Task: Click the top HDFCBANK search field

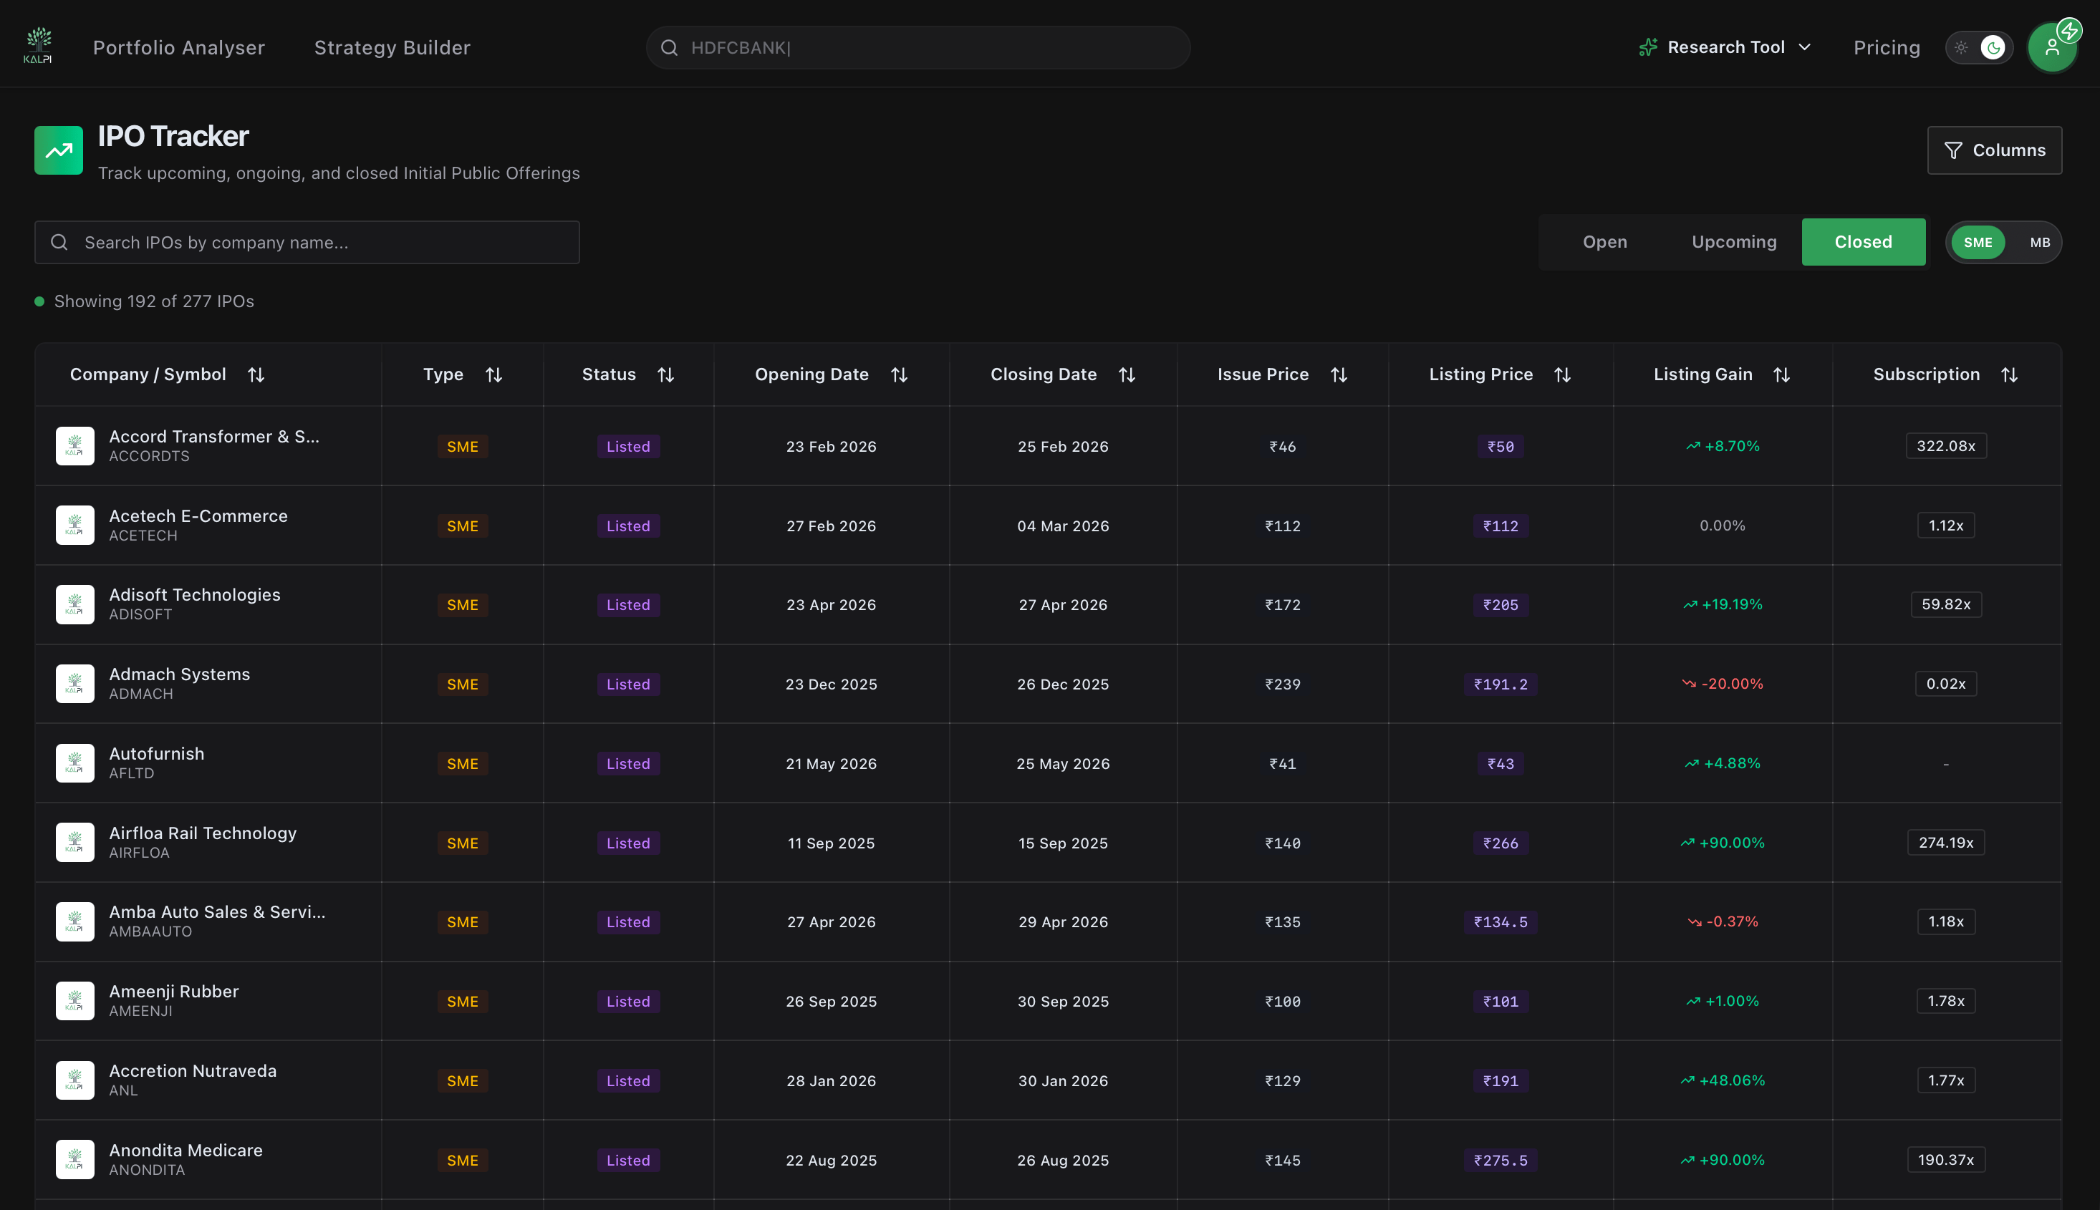Action: click(917, 47)
